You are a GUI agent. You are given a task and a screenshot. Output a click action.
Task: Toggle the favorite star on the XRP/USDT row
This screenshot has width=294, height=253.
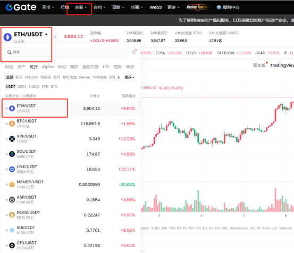(x=6, y=139)
